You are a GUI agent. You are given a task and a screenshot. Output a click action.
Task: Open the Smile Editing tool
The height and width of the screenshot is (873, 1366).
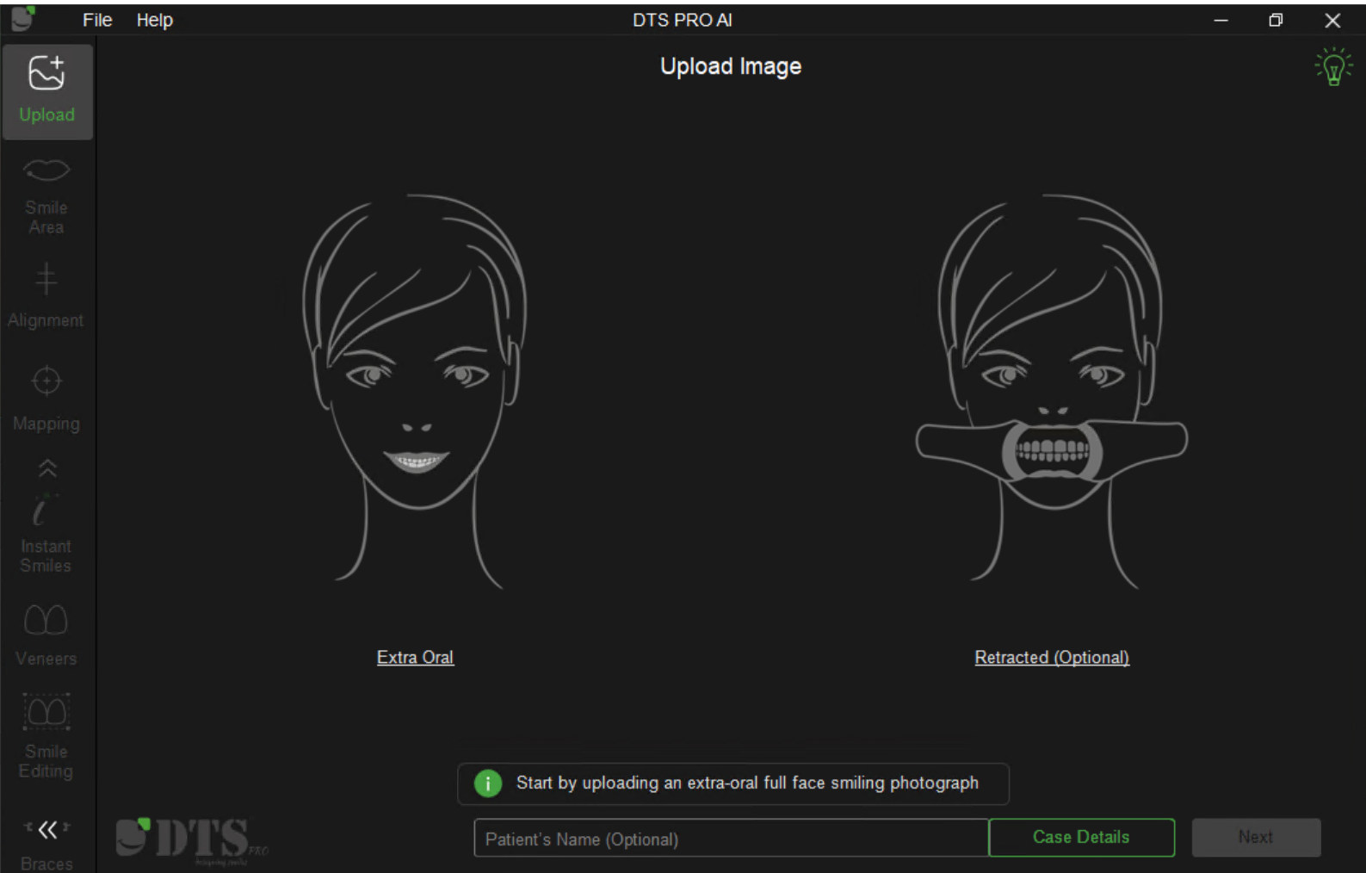tap(46, 737)
